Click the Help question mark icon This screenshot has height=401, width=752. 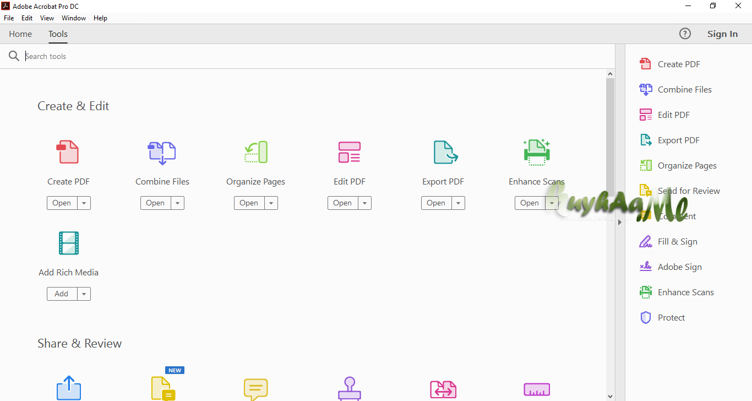tap(685, 34)
